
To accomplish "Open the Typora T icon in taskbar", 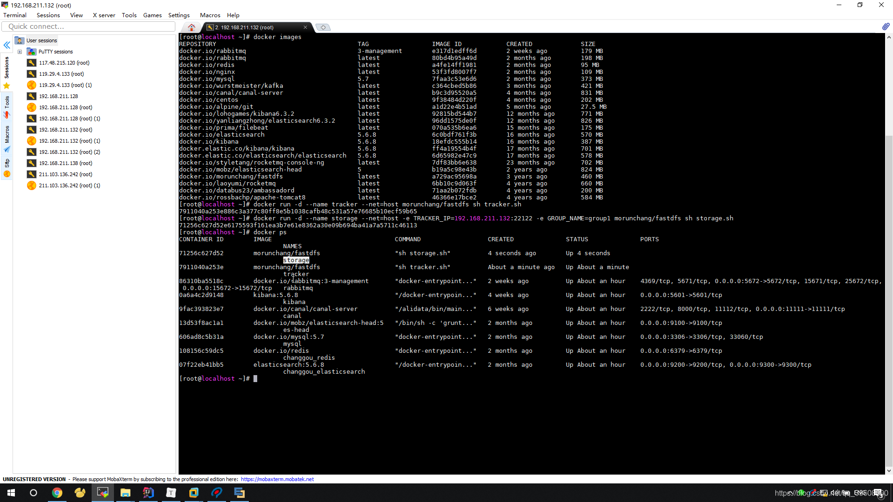I will pyautogui.click(x=171, y=493).
